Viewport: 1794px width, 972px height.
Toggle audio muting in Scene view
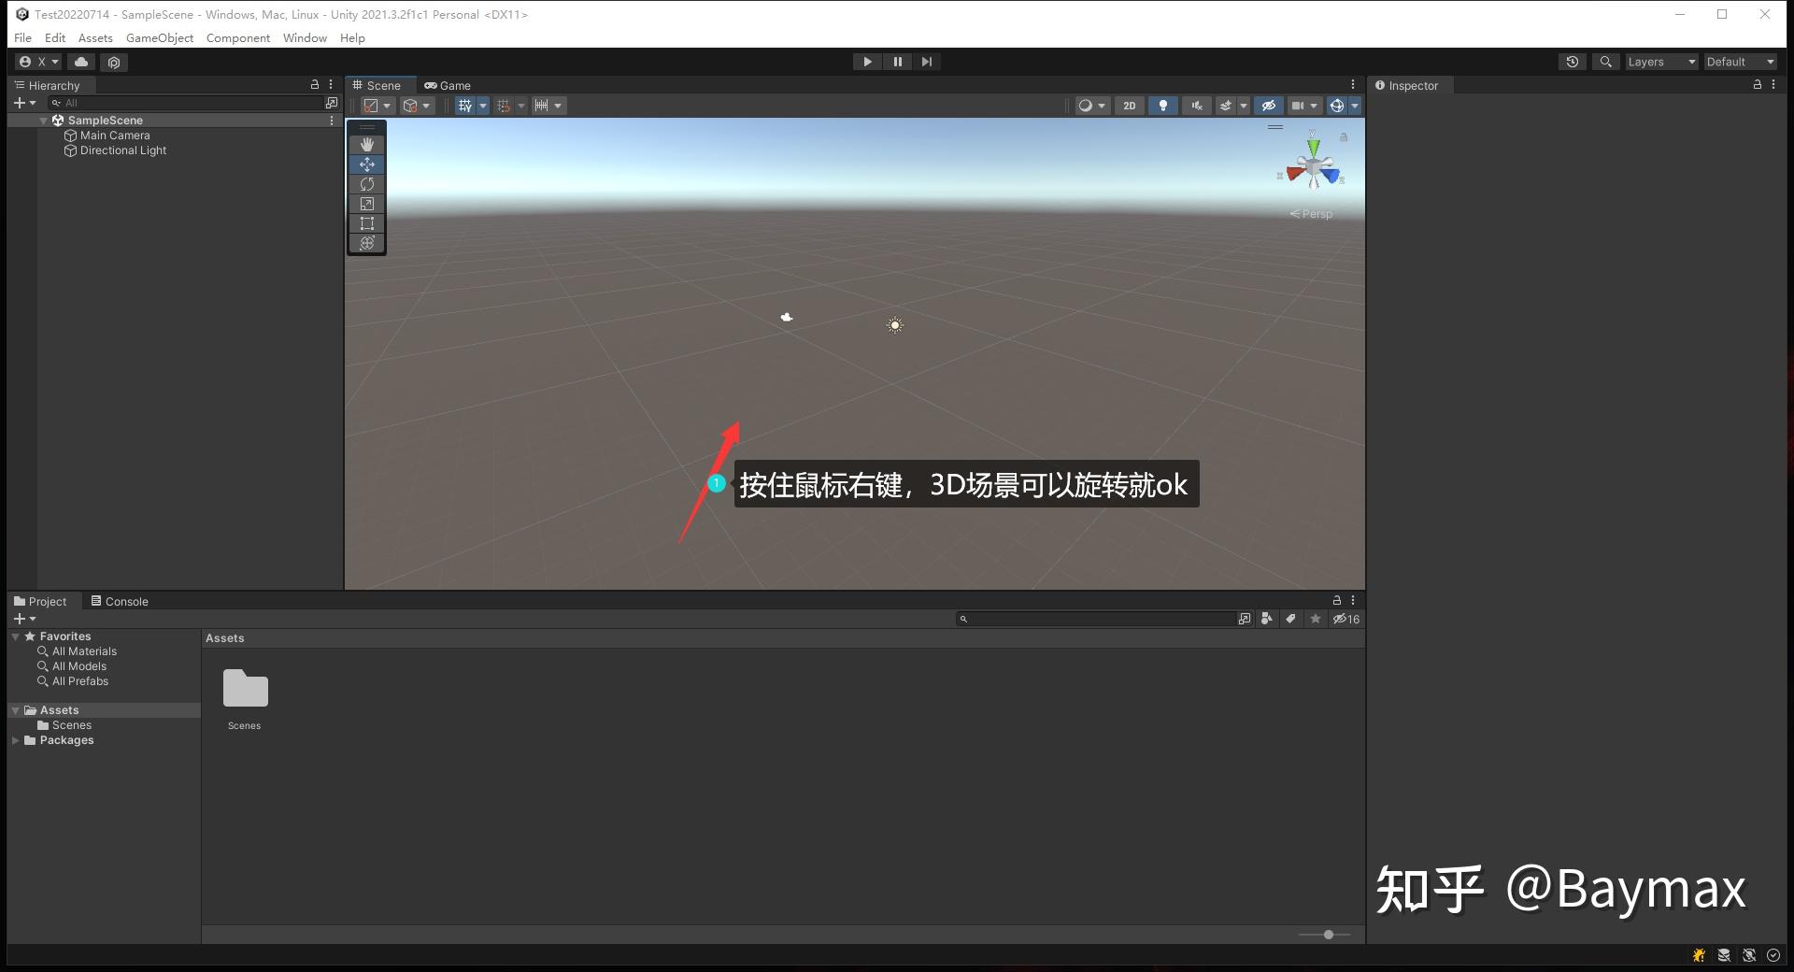point(1197,106)
